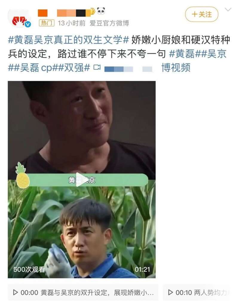
Task: Play the video via center play triangle
Action: pyautogui.click(x=81, y=179)
